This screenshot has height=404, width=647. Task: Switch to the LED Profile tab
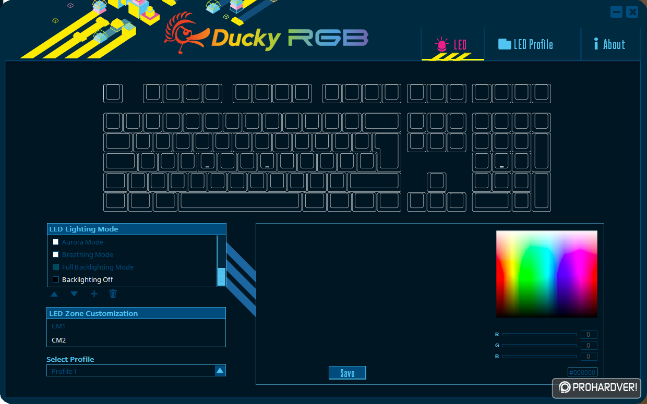click(x=525, y=44)
